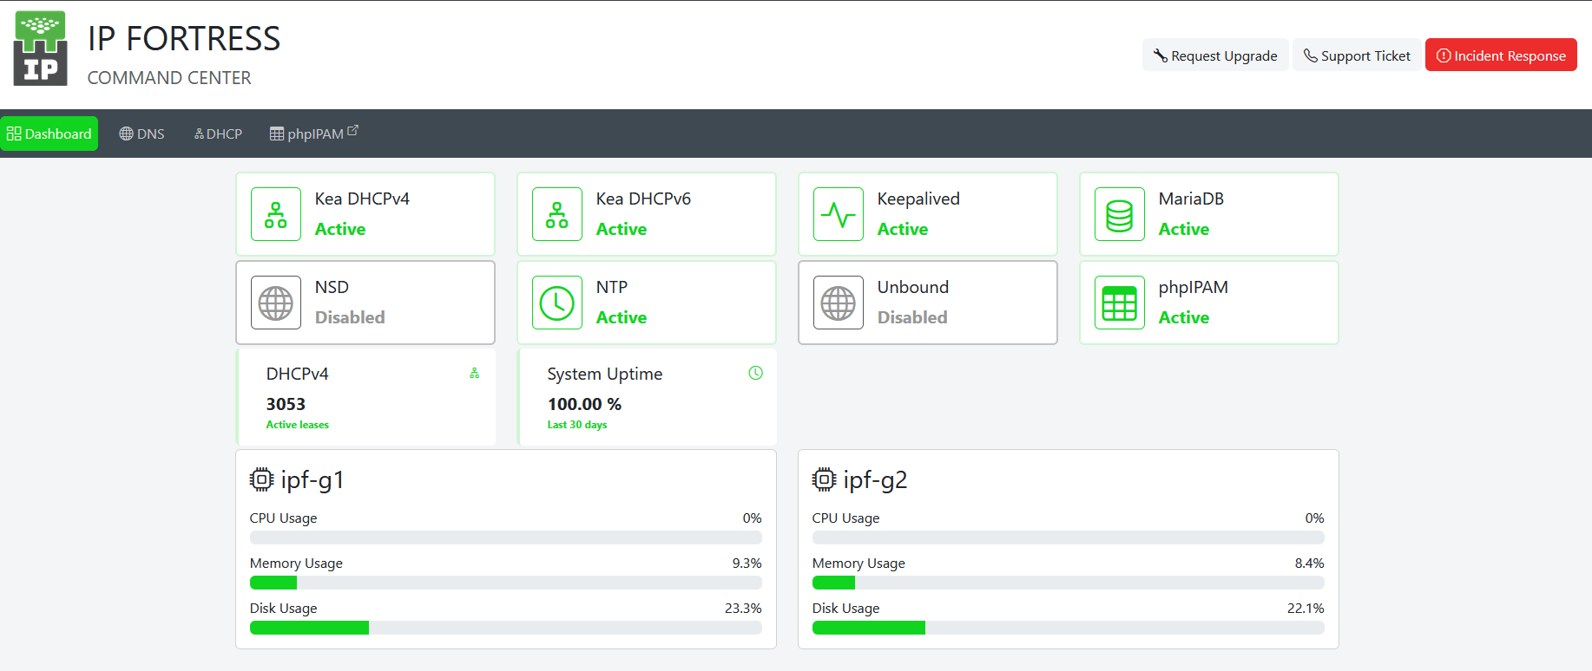1592x671 pixels.
Task: Open phpIPAM from the navigation bar
Action: tap(313, 134)
